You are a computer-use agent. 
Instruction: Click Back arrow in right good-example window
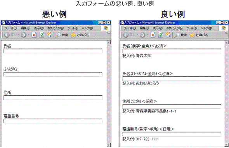126,35
